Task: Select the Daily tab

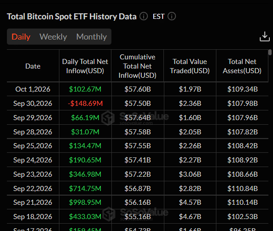Action: pyautogui.click(x=21, y=37)
